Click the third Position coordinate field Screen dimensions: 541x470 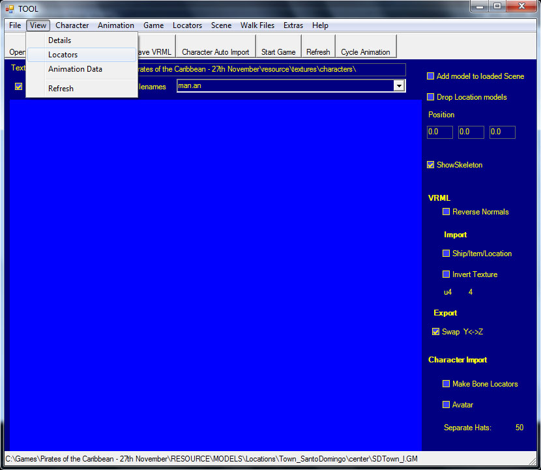click(x=503, y=132)
